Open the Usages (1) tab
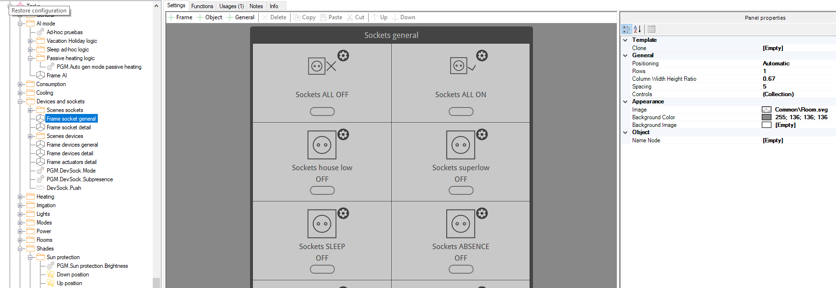 pos(231,6)
